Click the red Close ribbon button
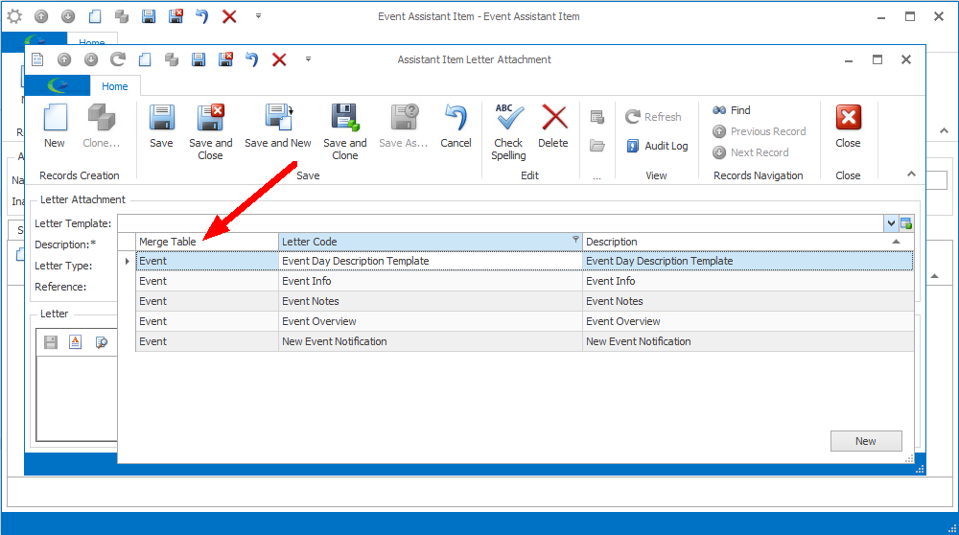The image size is (959, 535). coord(849,126)
